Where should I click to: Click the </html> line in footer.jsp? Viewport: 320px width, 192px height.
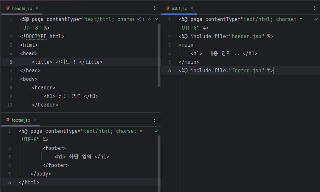click(x=29, y=182)
